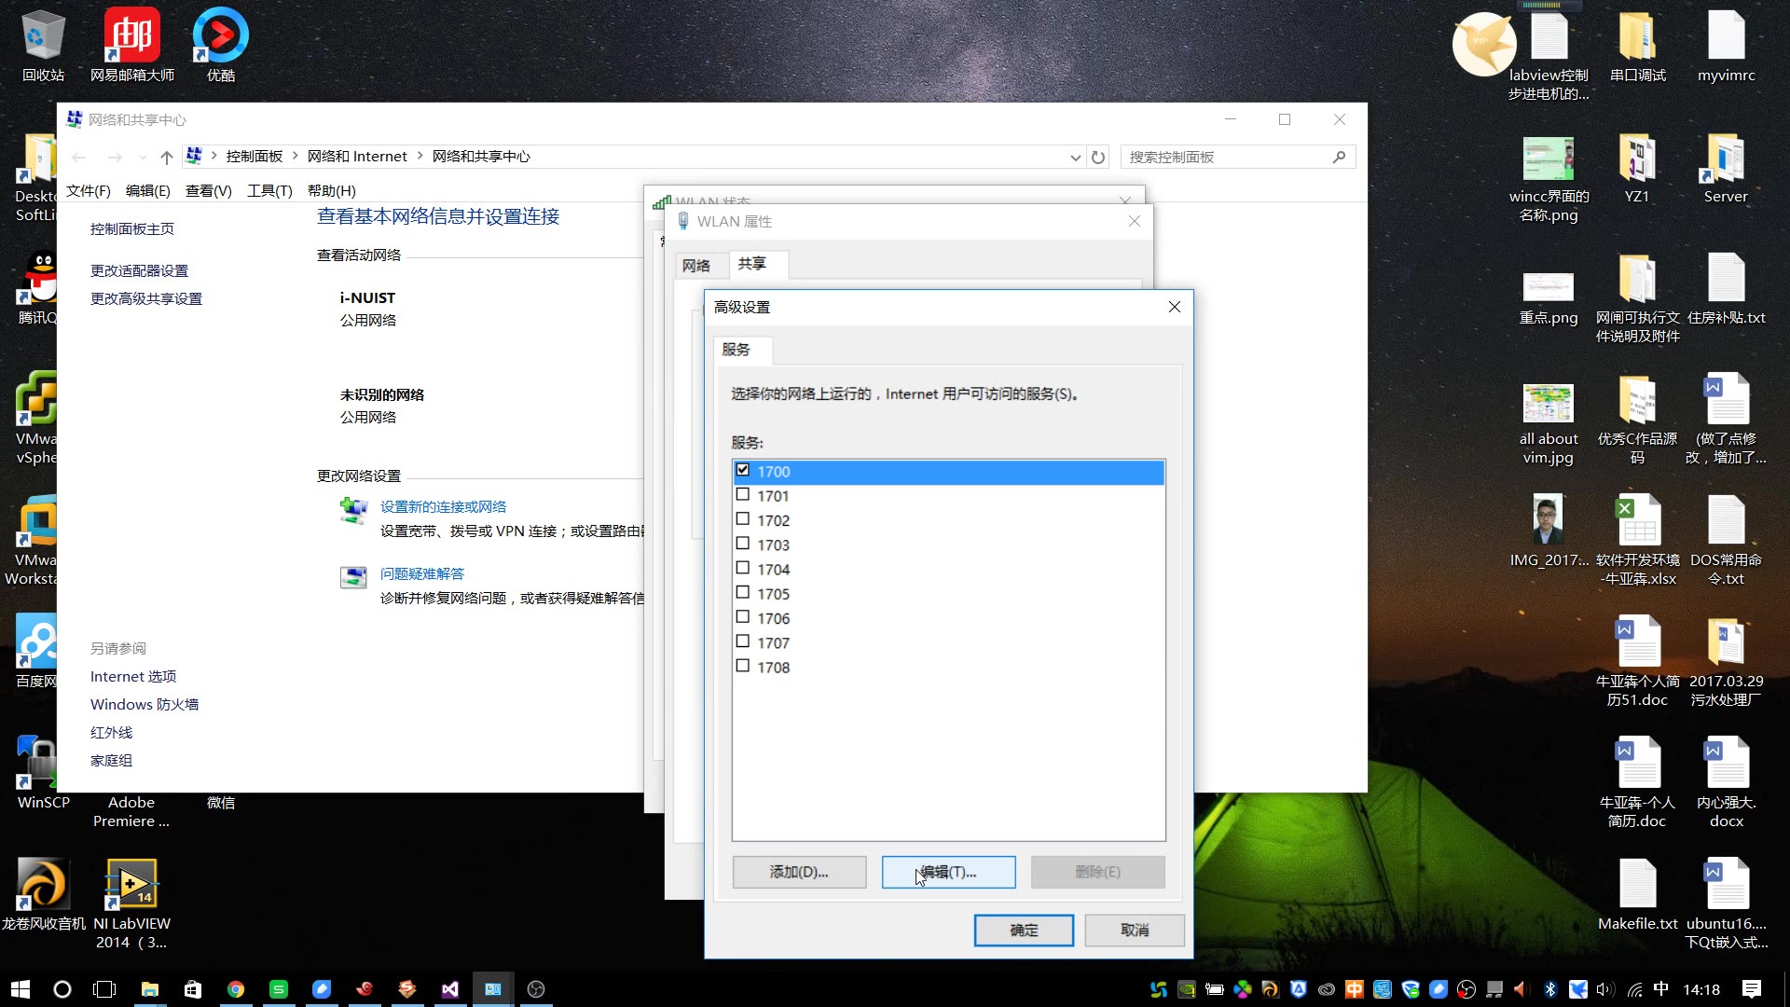Open the 工具(T) menu
Image resolution: width=1790 pixels, height=1007 pixels.
point(269,190)
